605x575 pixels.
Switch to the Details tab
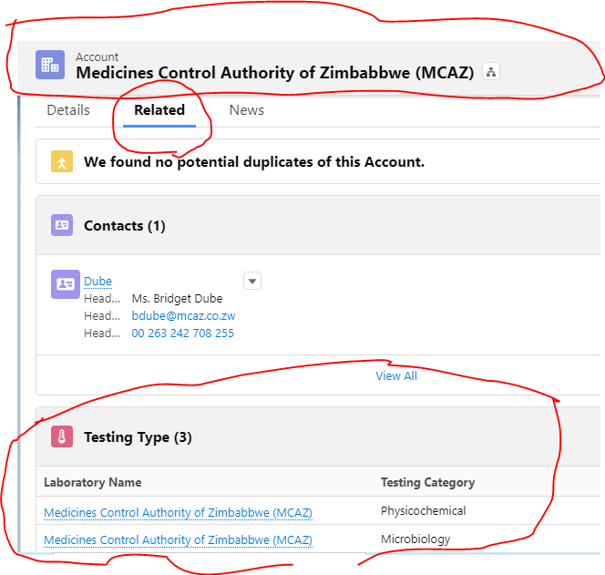[68, 110]
